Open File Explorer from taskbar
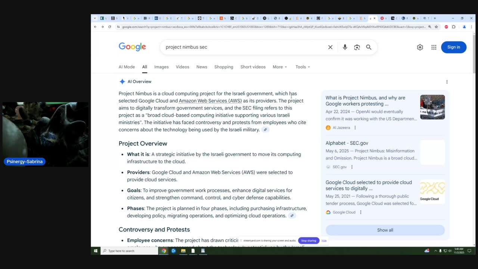The height and width of the screenshot is (269, 478). [183, 251]
